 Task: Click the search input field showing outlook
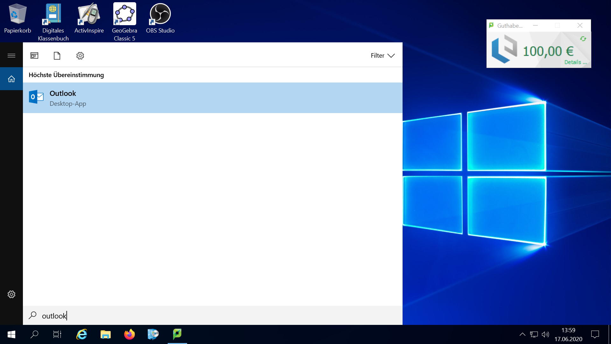click(127, 316)
